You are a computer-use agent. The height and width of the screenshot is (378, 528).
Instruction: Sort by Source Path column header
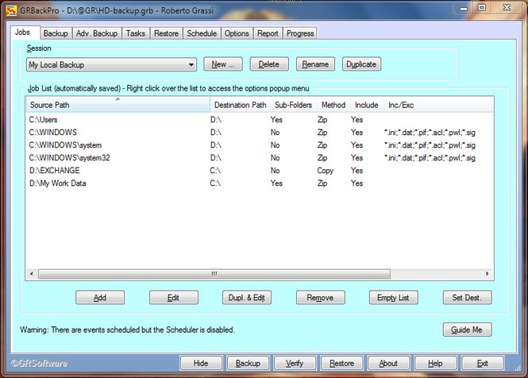click(118, 105)
